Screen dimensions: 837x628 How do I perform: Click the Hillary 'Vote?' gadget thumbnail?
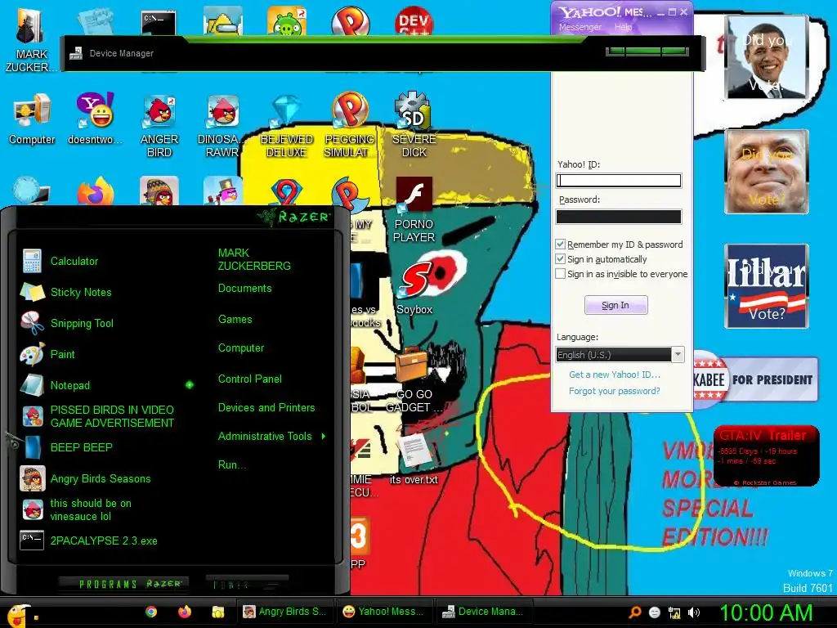pos(767,286)
